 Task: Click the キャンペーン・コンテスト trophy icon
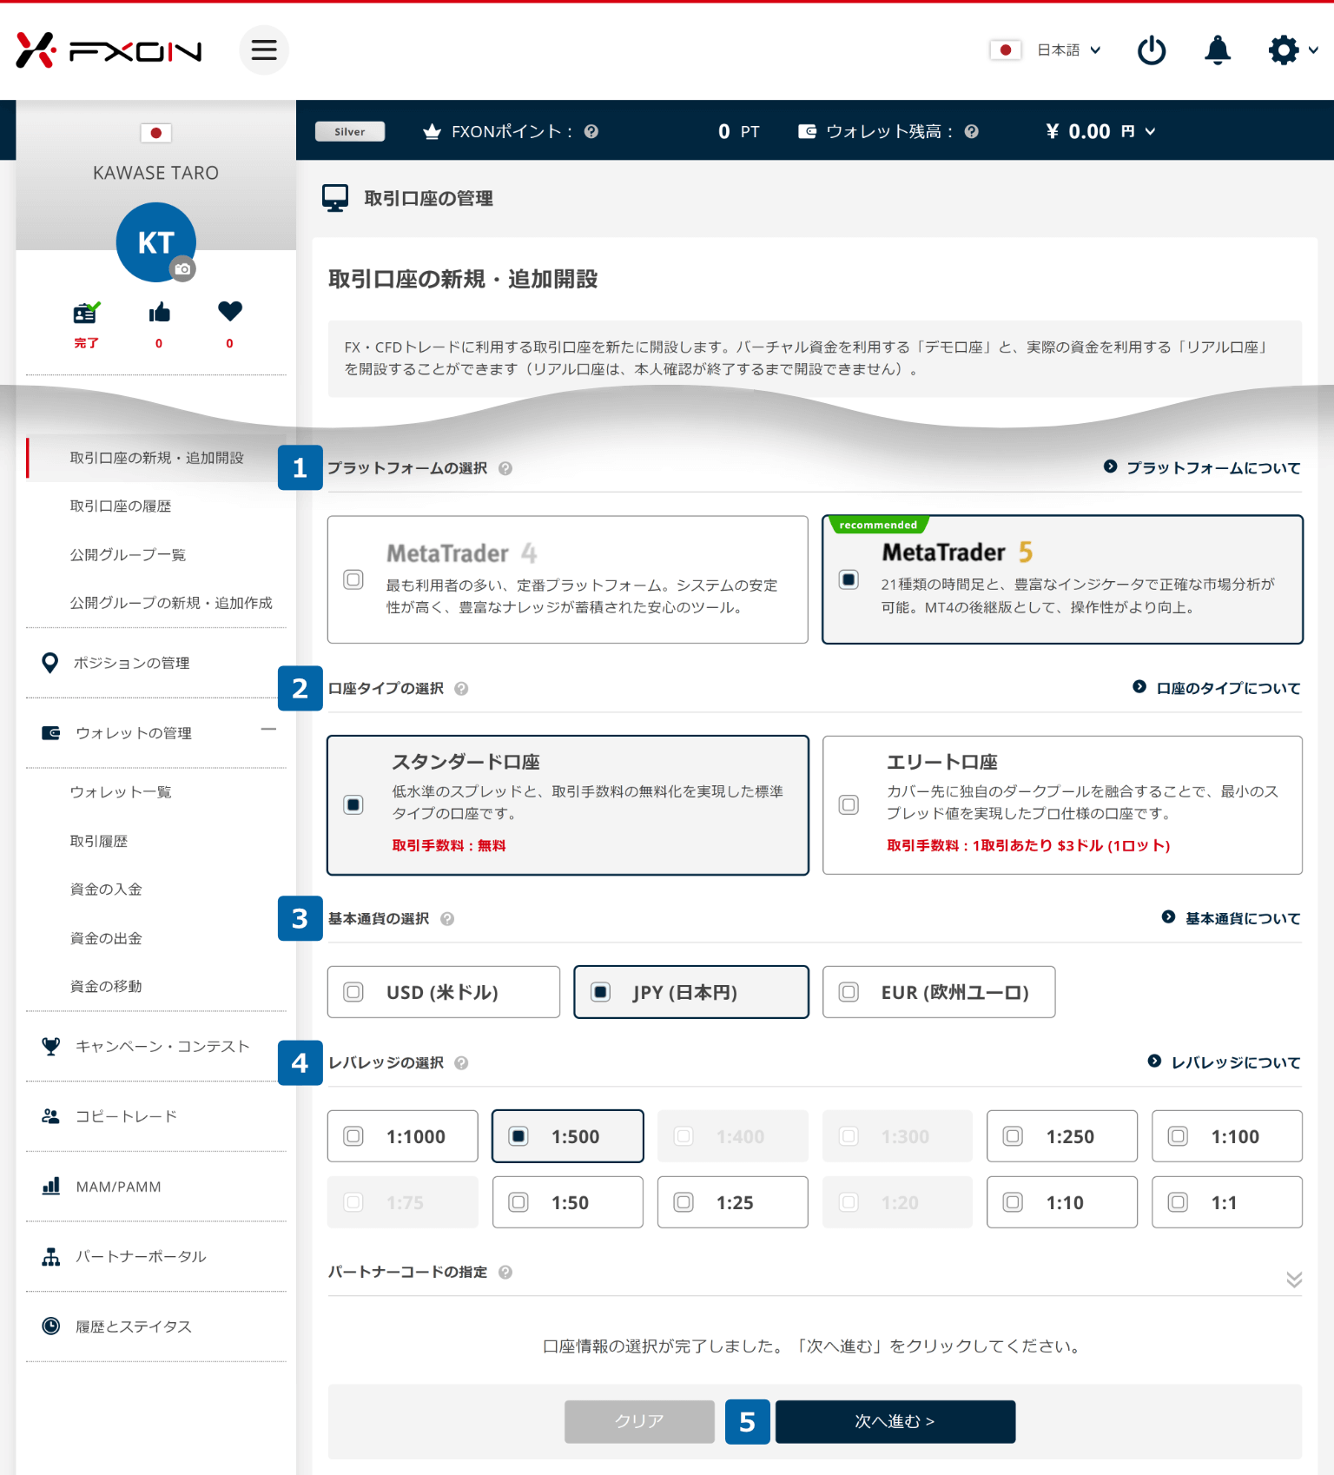(51, 1047)
